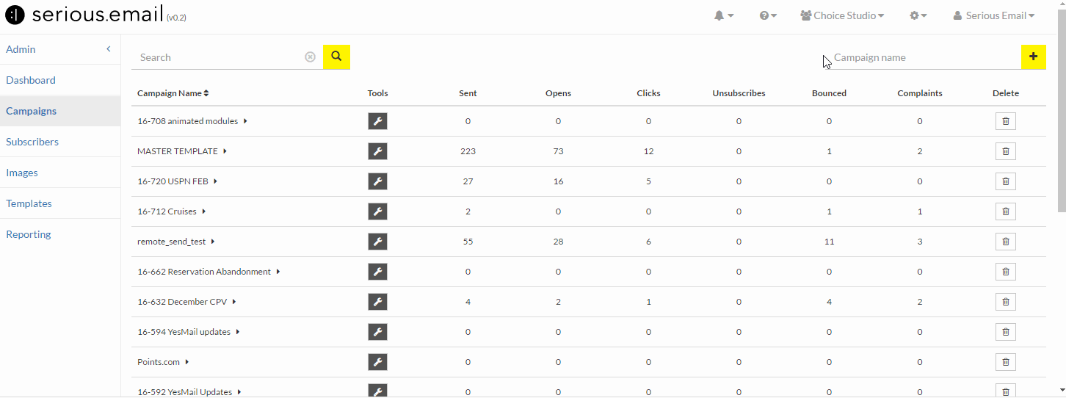Open the Choice Studio account dropdown

842,15
